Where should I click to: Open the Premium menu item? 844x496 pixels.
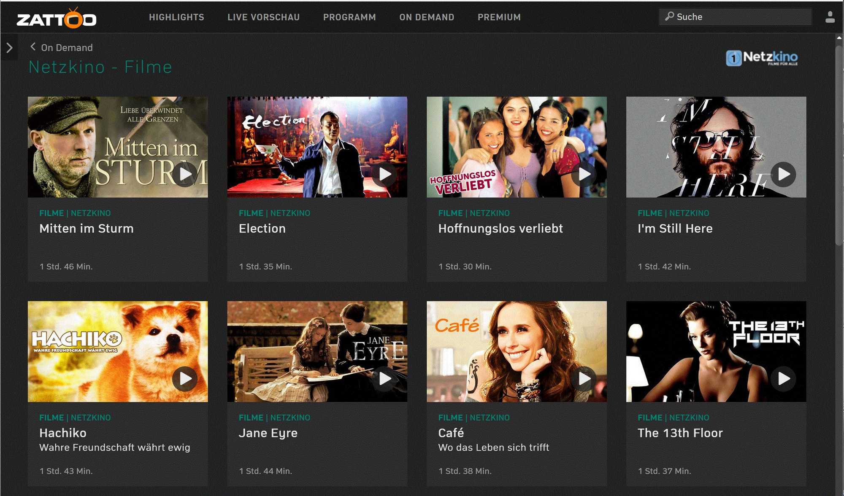coord(499,17)
